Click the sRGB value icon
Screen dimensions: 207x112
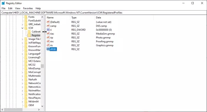48,49
